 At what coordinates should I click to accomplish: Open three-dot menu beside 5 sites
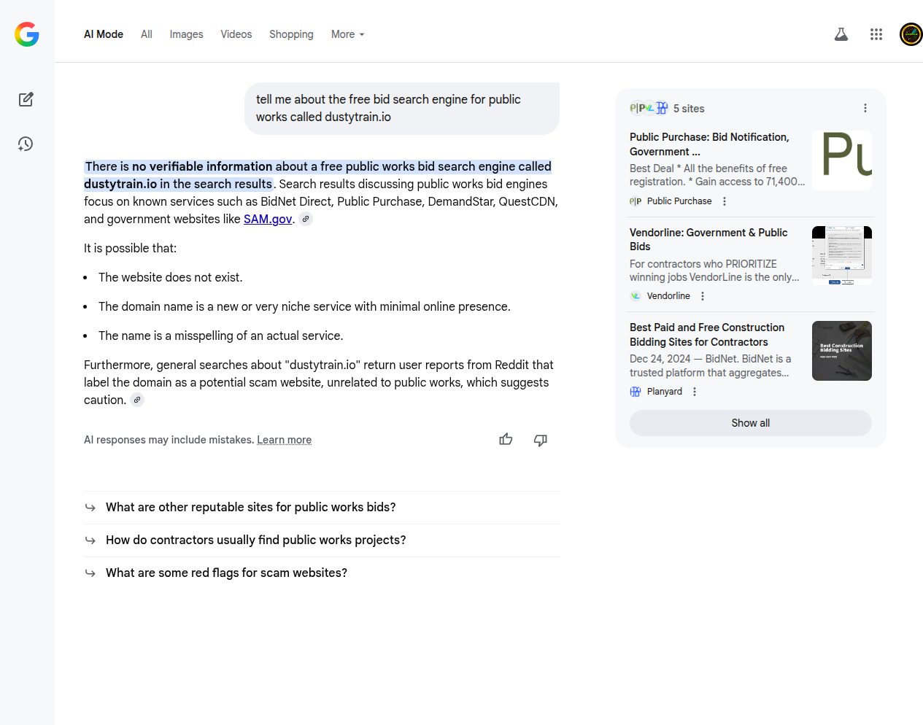coord(865,108)
